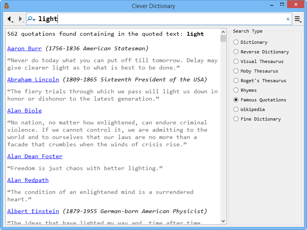This screenshot has height=230, width=307.
Task: Open the magnifier search options dropdown
Action: pyautogui.click(x=31, y=19)
